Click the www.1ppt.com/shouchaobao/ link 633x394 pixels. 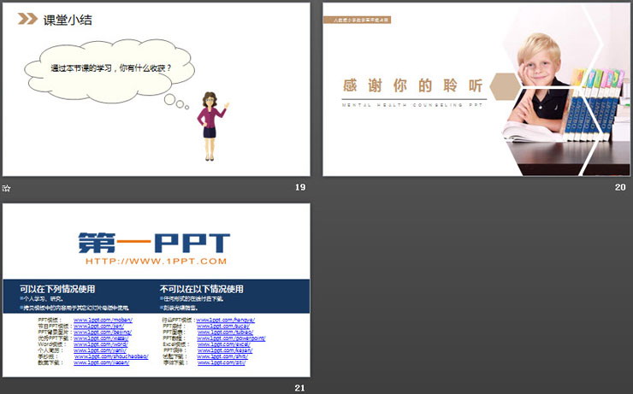click(111, 356)
